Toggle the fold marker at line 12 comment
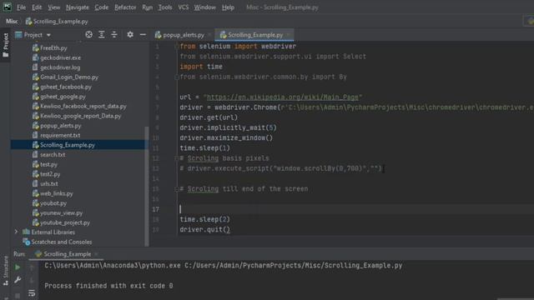 tap(176, 158)
